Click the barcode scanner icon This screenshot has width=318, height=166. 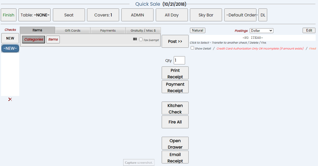[135, 39]
